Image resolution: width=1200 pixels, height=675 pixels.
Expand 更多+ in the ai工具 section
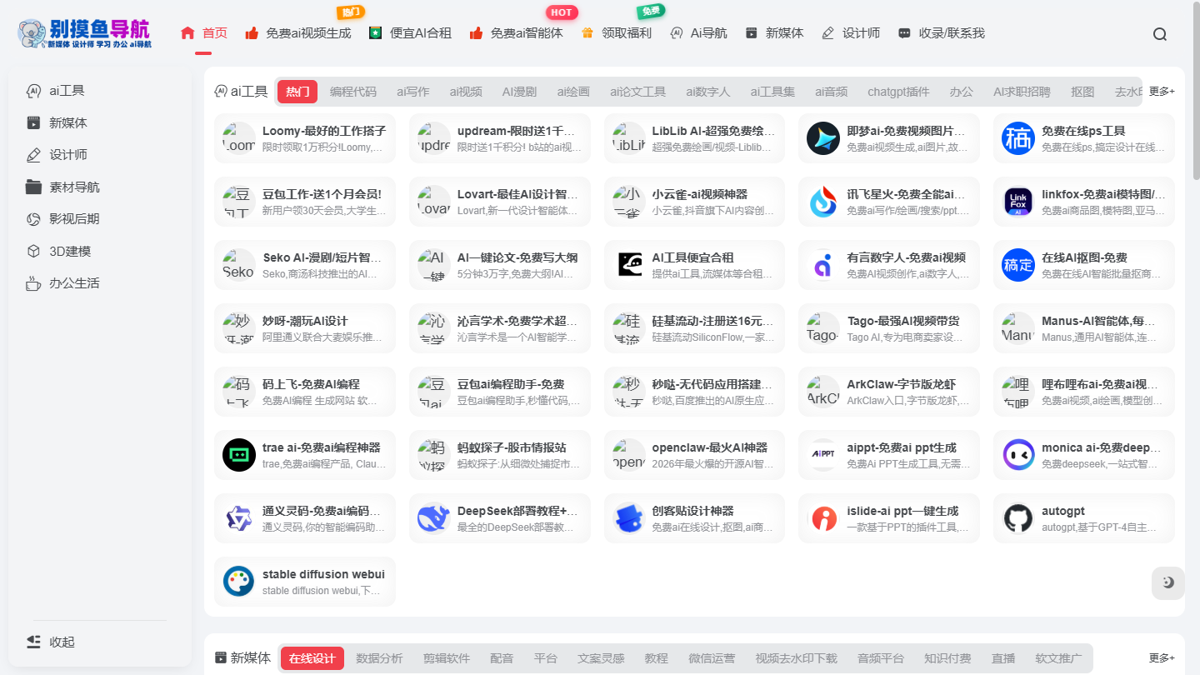(x=1162, y=92)
